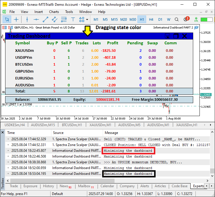Image resolution: width=215 pixels, height=197 pixels.
Task: Switch chart to D1 timeframe
Action: click(160, 19)
